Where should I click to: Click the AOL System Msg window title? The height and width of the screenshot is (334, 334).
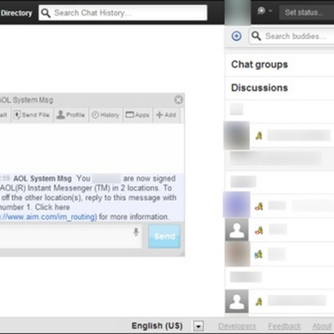pyautogui.click(x=26, y=100)
